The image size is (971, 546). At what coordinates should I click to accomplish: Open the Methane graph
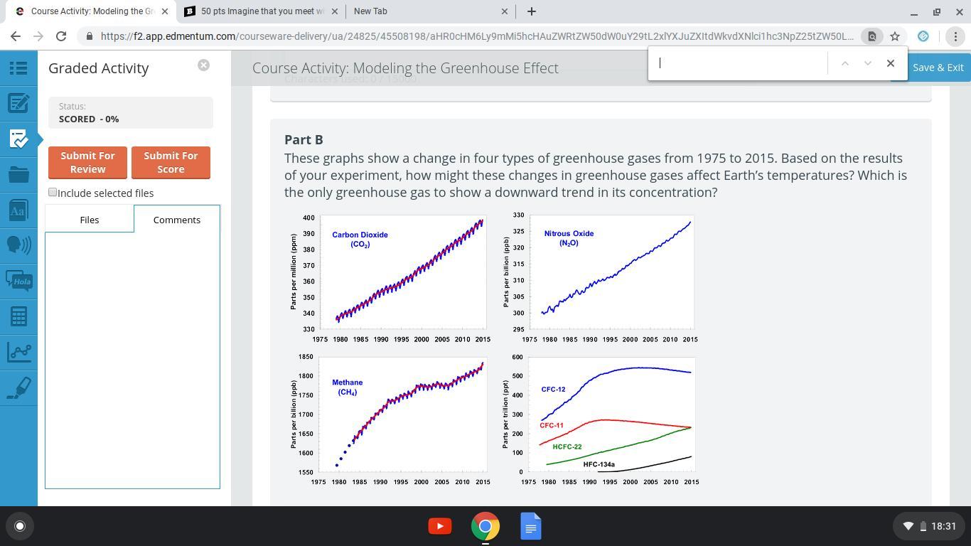tap(390, 421)
